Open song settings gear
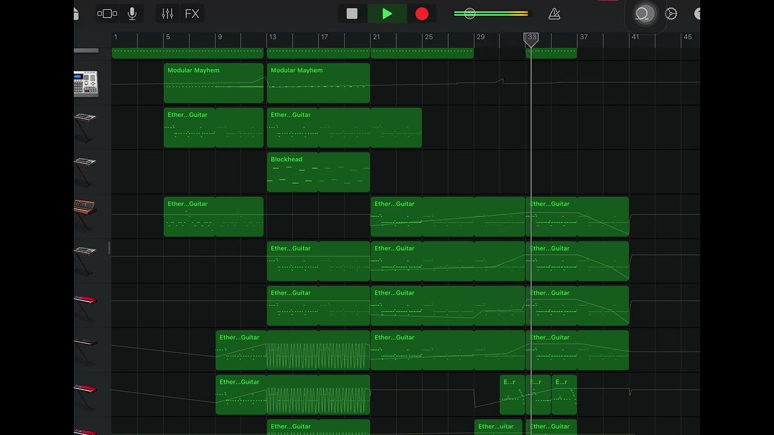The height and width of the screenshot is (435, 774). pos(671,13)
